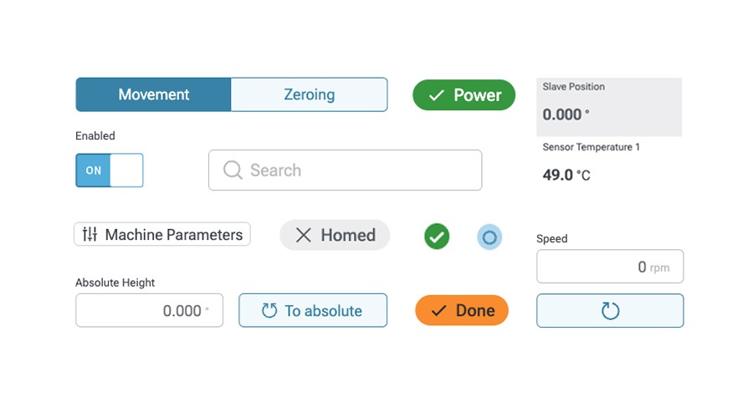The width and height of the screenshot is (753, 397).
Task: Click the magnifier icon in search box
Action: 233,171
